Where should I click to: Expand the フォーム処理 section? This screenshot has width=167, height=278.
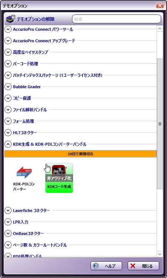(8, 121)
